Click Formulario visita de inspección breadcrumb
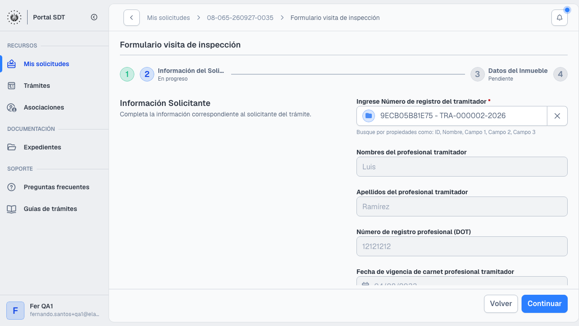The height and width of the screenshot is (326, 579). click(335, 18)
